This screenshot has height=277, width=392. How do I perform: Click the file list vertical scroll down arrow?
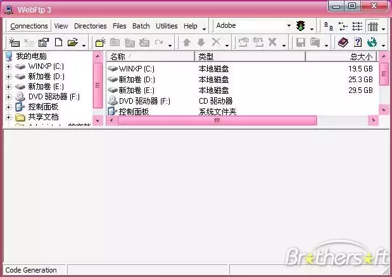point(384,110)
